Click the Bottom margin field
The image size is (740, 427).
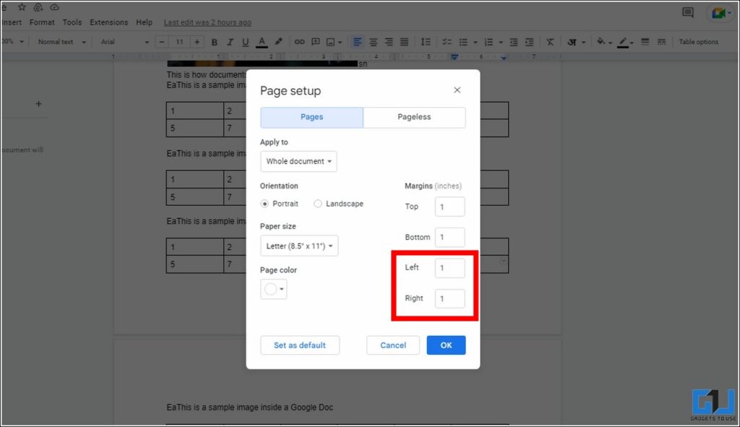pyautogui.click(x=449, y=237)
